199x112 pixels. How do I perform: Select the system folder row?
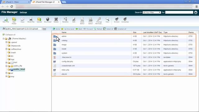click(x=124, y=53)
